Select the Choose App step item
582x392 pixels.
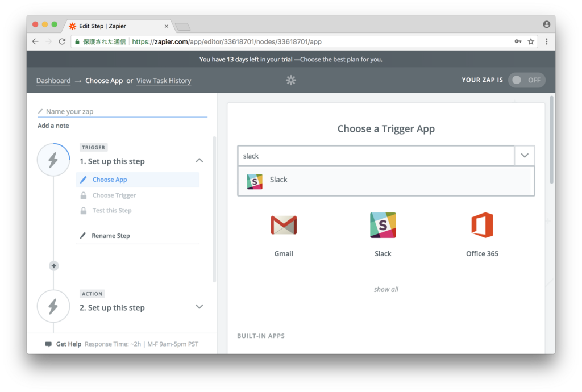(138, 180)
